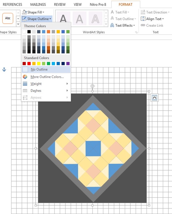
Task: Click the Align Text icon
Action: [143, 19]
